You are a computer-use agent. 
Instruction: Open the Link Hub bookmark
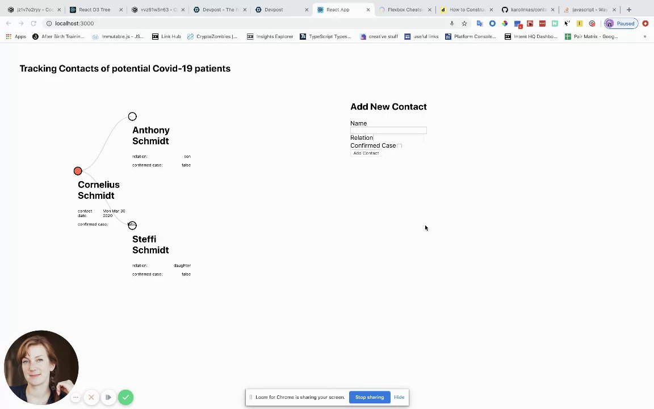166,36
